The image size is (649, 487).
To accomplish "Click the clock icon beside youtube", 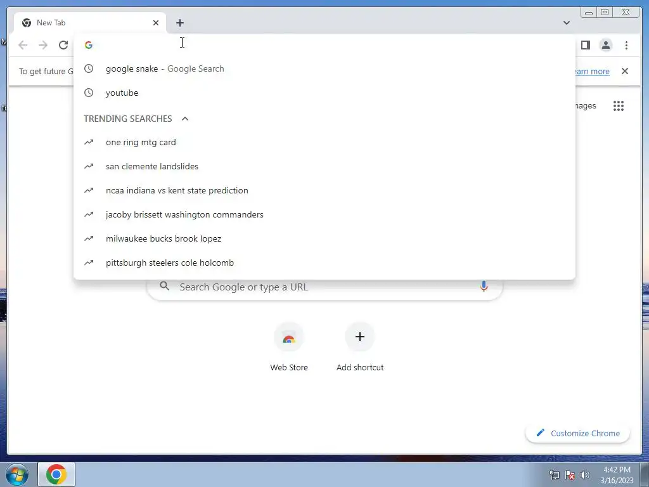I will coord(89,93).
